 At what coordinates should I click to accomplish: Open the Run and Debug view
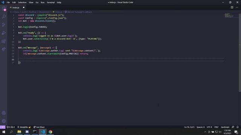click(4, 33)
